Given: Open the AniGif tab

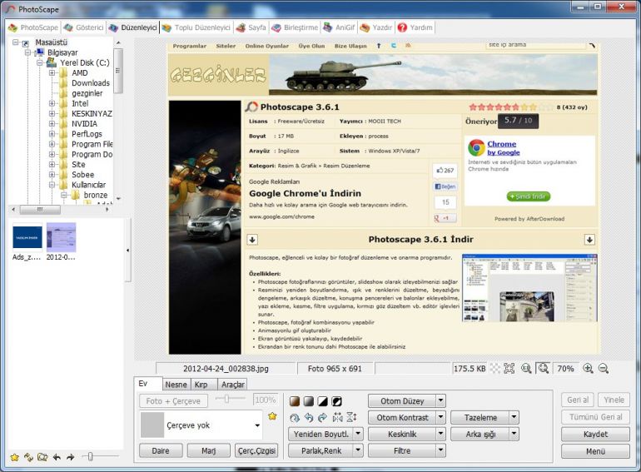Looking at the screenshot, I should (x=340, y=27).
